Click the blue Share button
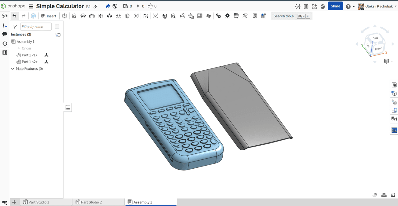Viewport: 398px width, 206px height. (x=335, y=6)
